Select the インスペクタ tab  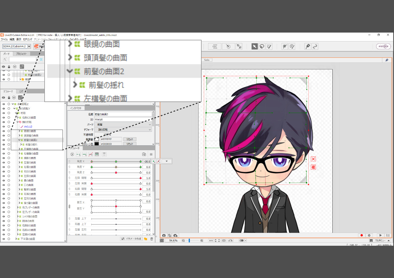click(x=76, y=108)
